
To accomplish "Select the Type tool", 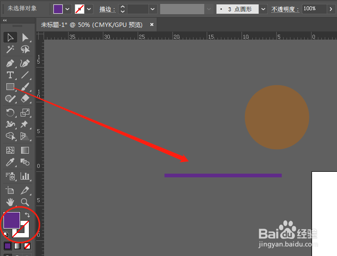I will click(x=10, y=75).
